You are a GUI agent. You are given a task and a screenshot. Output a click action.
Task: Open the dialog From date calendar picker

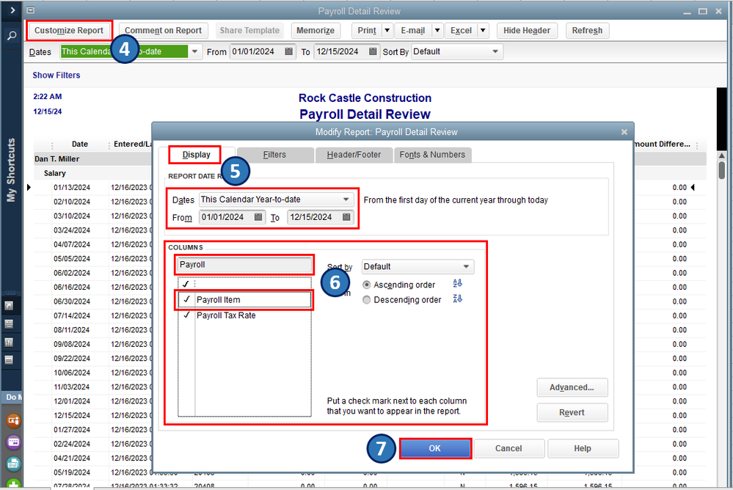click(258, 217)
